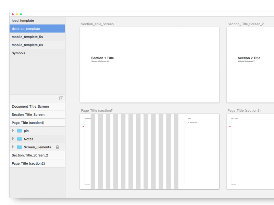Image resolution: width=274 pixels, height=205 pixels.
Task: Click the green zoom button in the titlebar
Action: click(x=20, y=14)
